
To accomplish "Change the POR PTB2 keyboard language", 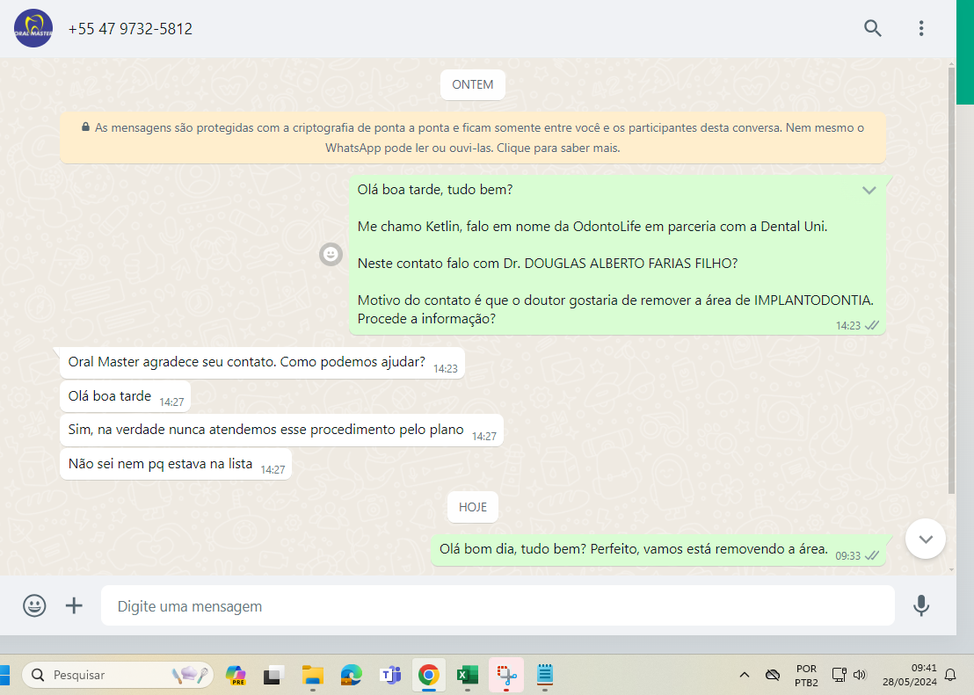I will coord(806,675).
